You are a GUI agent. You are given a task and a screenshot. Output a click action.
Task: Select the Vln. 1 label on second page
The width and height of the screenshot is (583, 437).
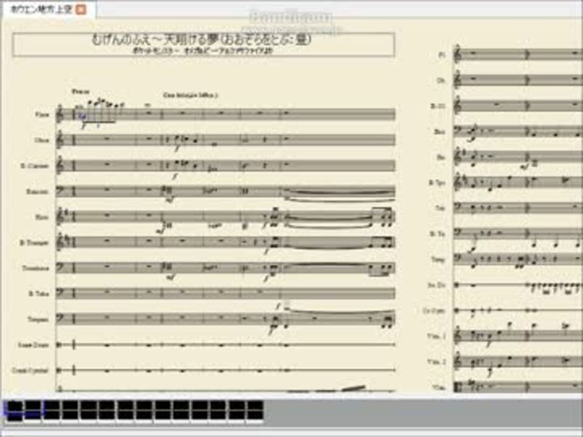click(x=436, y=336)
